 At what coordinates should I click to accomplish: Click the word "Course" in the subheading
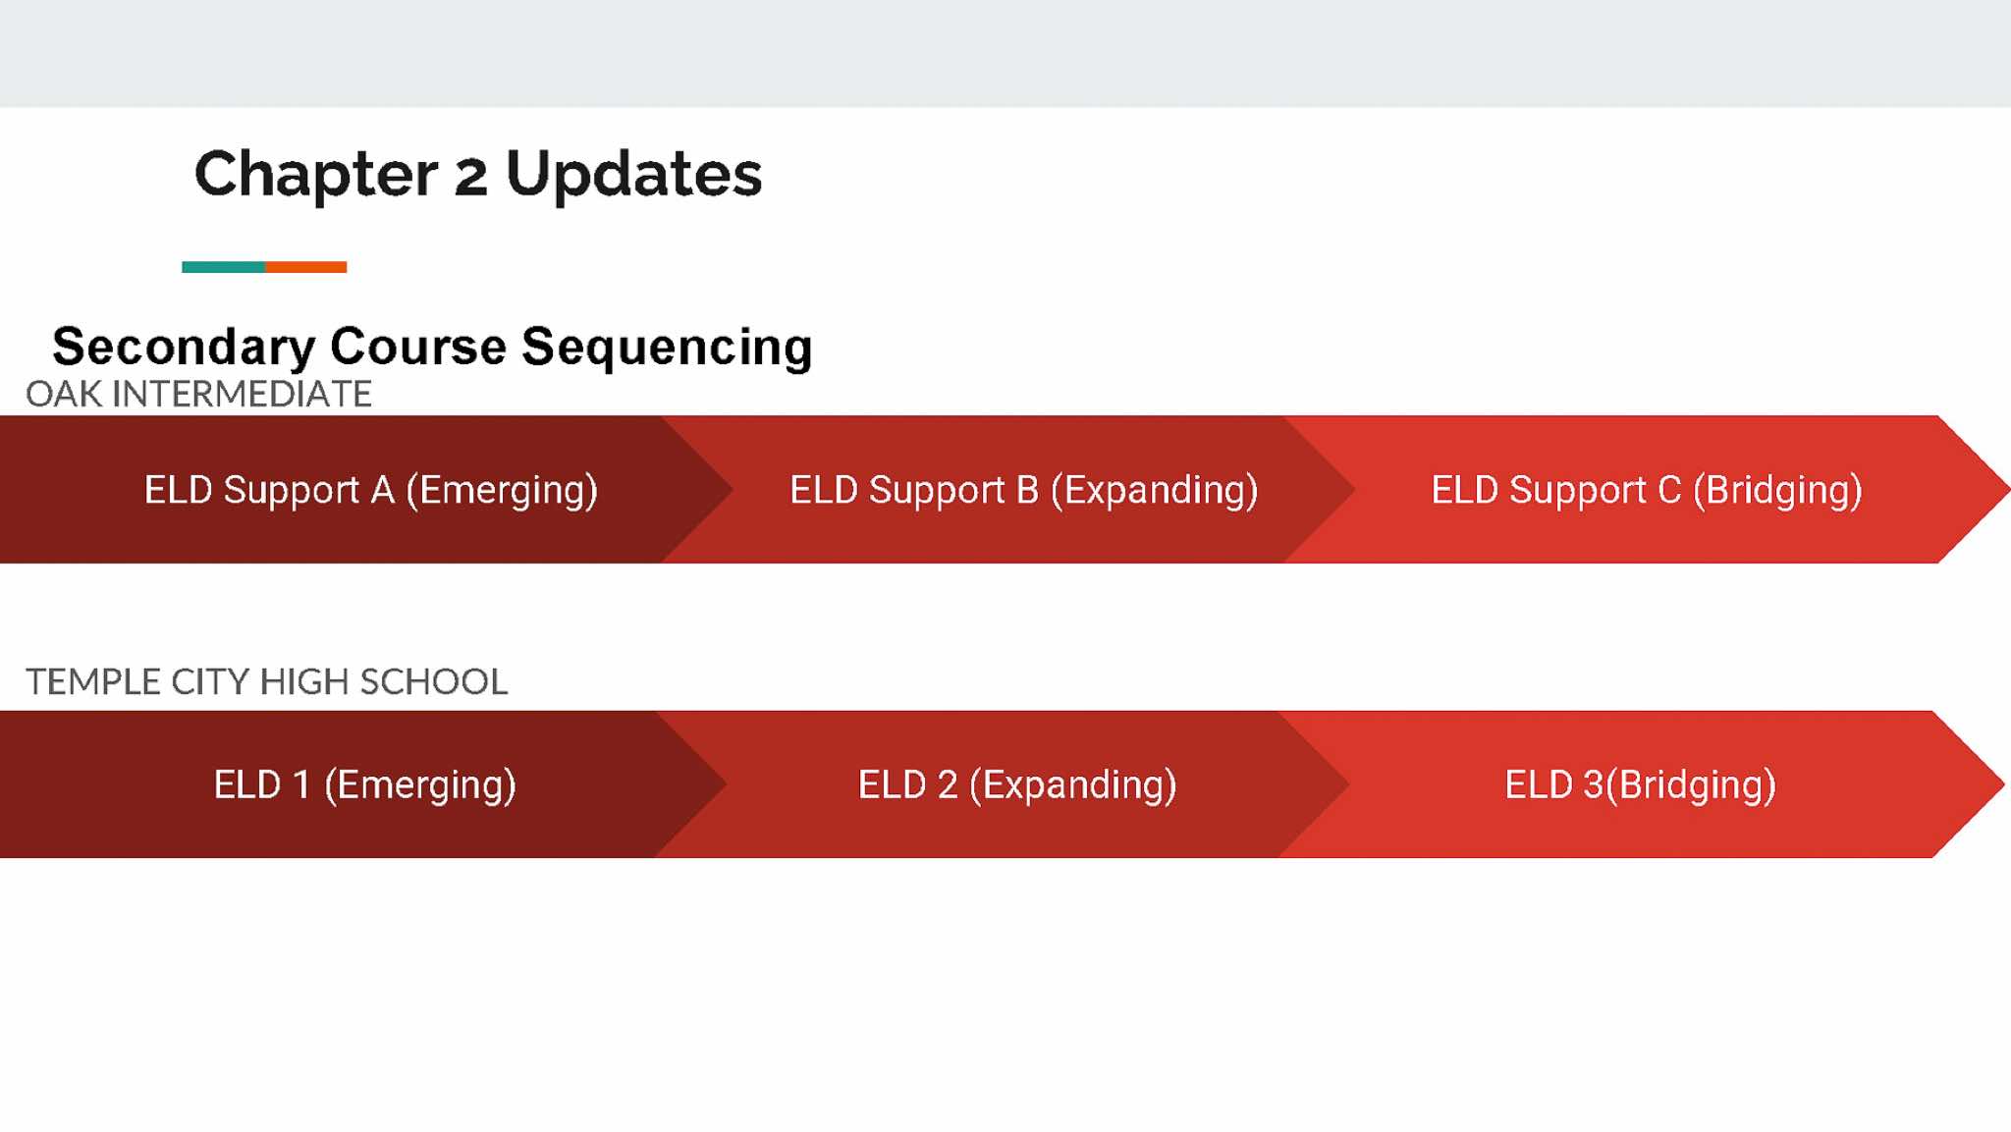coord(417,347)
